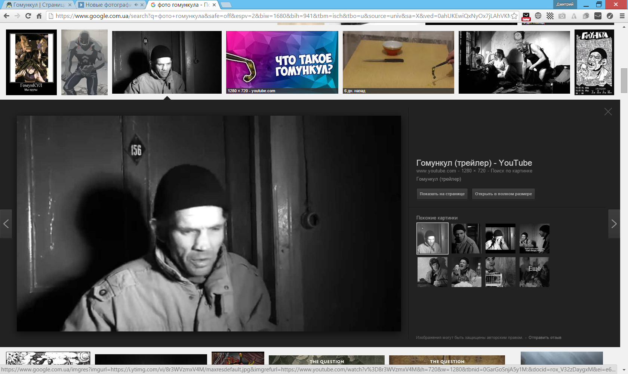Open the grey muscular anime figure thumbnail

point(84,62)
